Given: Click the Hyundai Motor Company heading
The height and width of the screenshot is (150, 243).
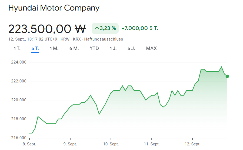Looking at the screenshot, I should click(54, 8).
